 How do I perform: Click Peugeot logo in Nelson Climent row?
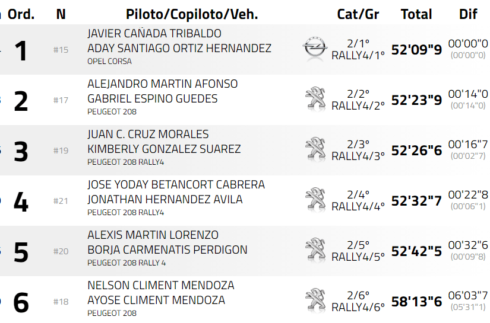point(315,300)
